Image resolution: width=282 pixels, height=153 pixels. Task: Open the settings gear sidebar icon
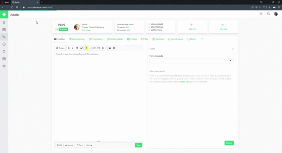pyautogui.click(x=4, y=66)
